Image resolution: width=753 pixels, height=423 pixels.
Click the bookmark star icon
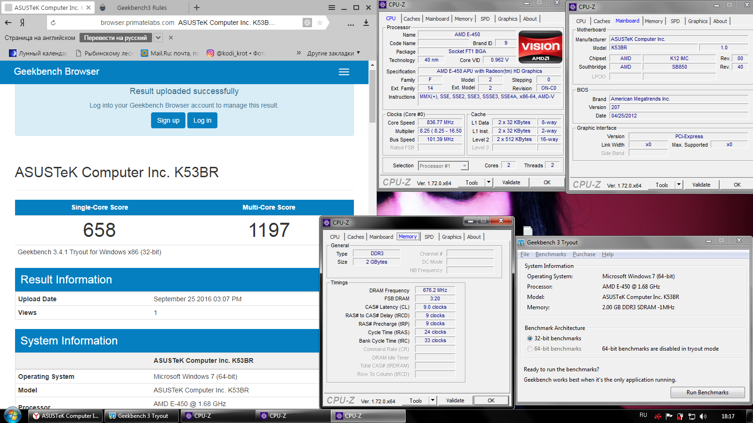click(320, 23)
